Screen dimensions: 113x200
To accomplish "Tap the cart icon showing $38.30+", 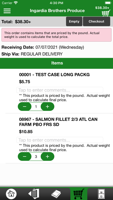I will tap(106, 13).
